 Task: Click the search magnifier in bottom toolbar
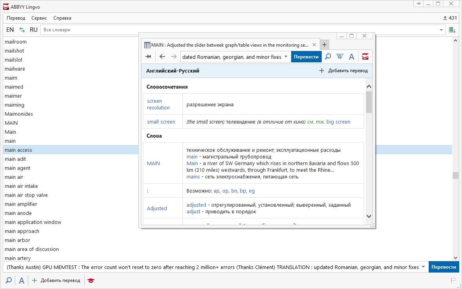tap(9, 280)
